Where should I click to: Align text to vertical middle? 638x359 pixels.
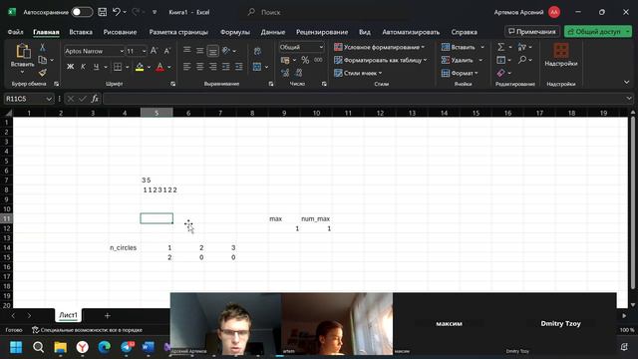(x=200, y=51)
